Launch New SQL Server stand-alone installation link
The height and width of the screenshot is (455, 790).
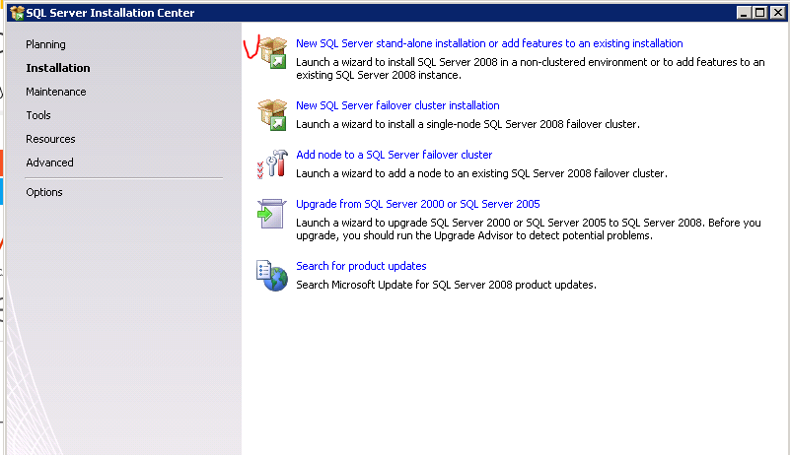[x=489, y=43]
